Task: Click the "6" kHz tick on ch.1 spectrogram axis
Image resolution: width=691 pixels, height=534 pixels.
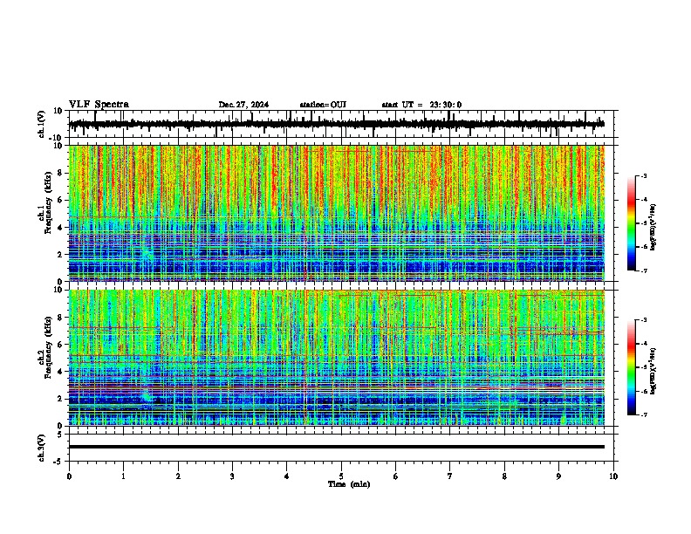Action: click(60, 200)
